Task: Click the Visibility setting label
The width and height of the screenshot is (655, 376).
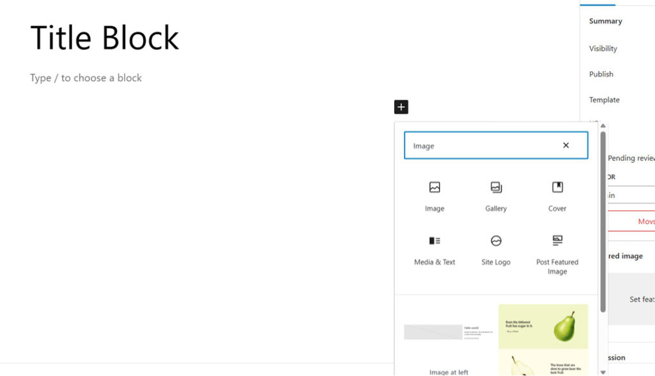Action: [x=603, y=49]
